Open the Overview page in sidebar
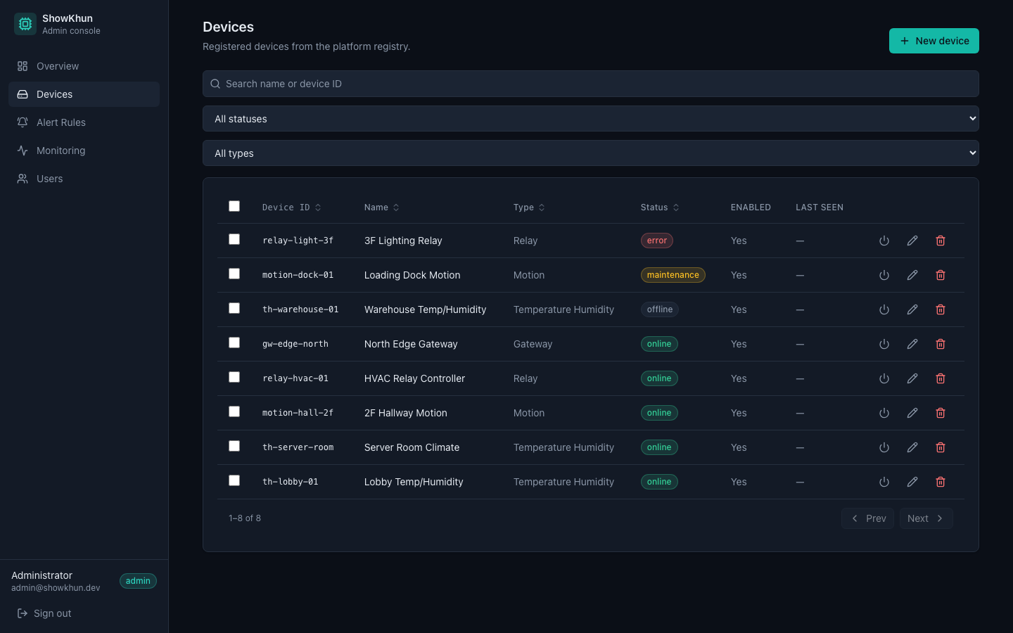 [x=84, y=66]
